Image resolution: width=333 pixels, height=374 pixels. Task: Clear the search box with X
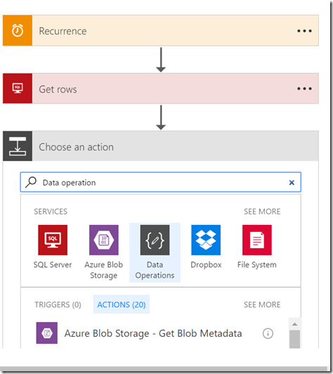click(x=292, y=183)
